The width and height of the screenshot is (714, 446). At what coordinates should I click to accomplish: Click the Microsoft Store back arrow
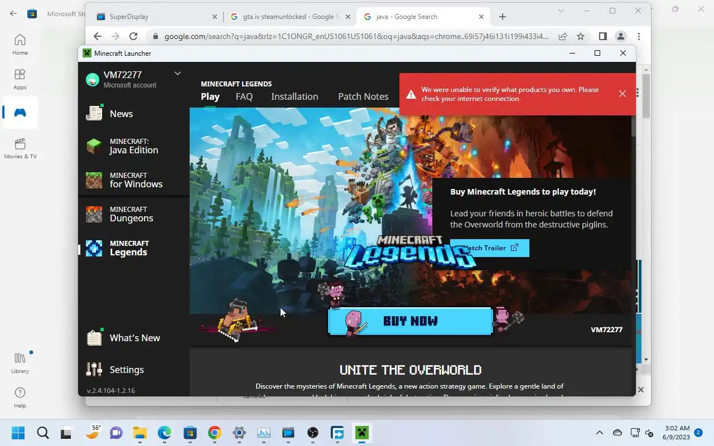click(x=13, y=13)
